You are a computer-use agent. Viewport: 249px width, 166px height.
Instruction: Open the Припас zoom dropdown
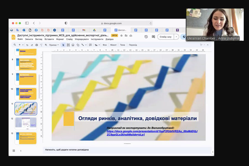[x=54, y=45]
